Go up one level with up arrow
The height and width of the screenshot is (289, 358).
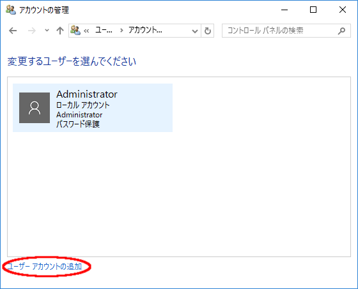coord(60,31)
